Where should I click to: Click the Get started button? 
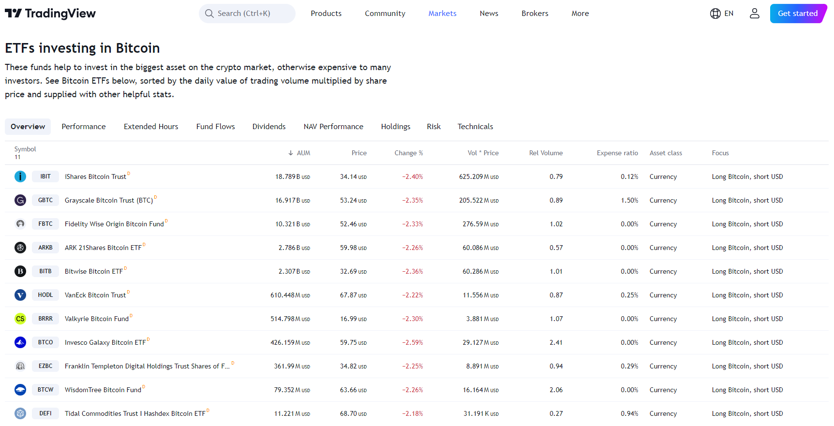(798, 14)
